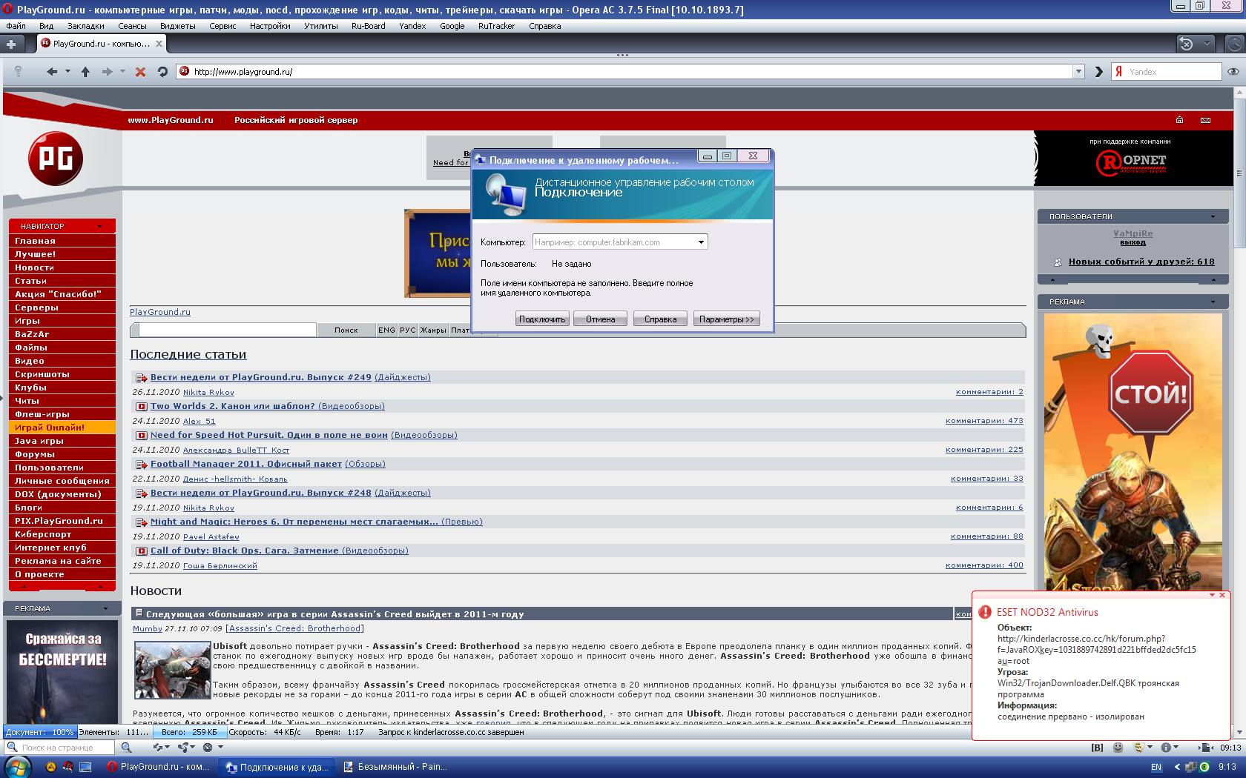1246x778 pixels.
Task: Open the RuTracker menu
Action: (x=497, y=26)
